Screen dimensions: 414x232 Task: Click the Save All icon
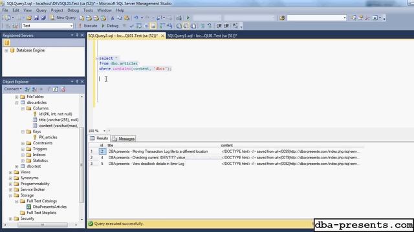(x=43, y=18)
